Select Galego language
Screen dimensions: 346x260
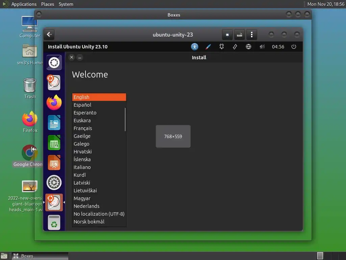pos(99,144)
